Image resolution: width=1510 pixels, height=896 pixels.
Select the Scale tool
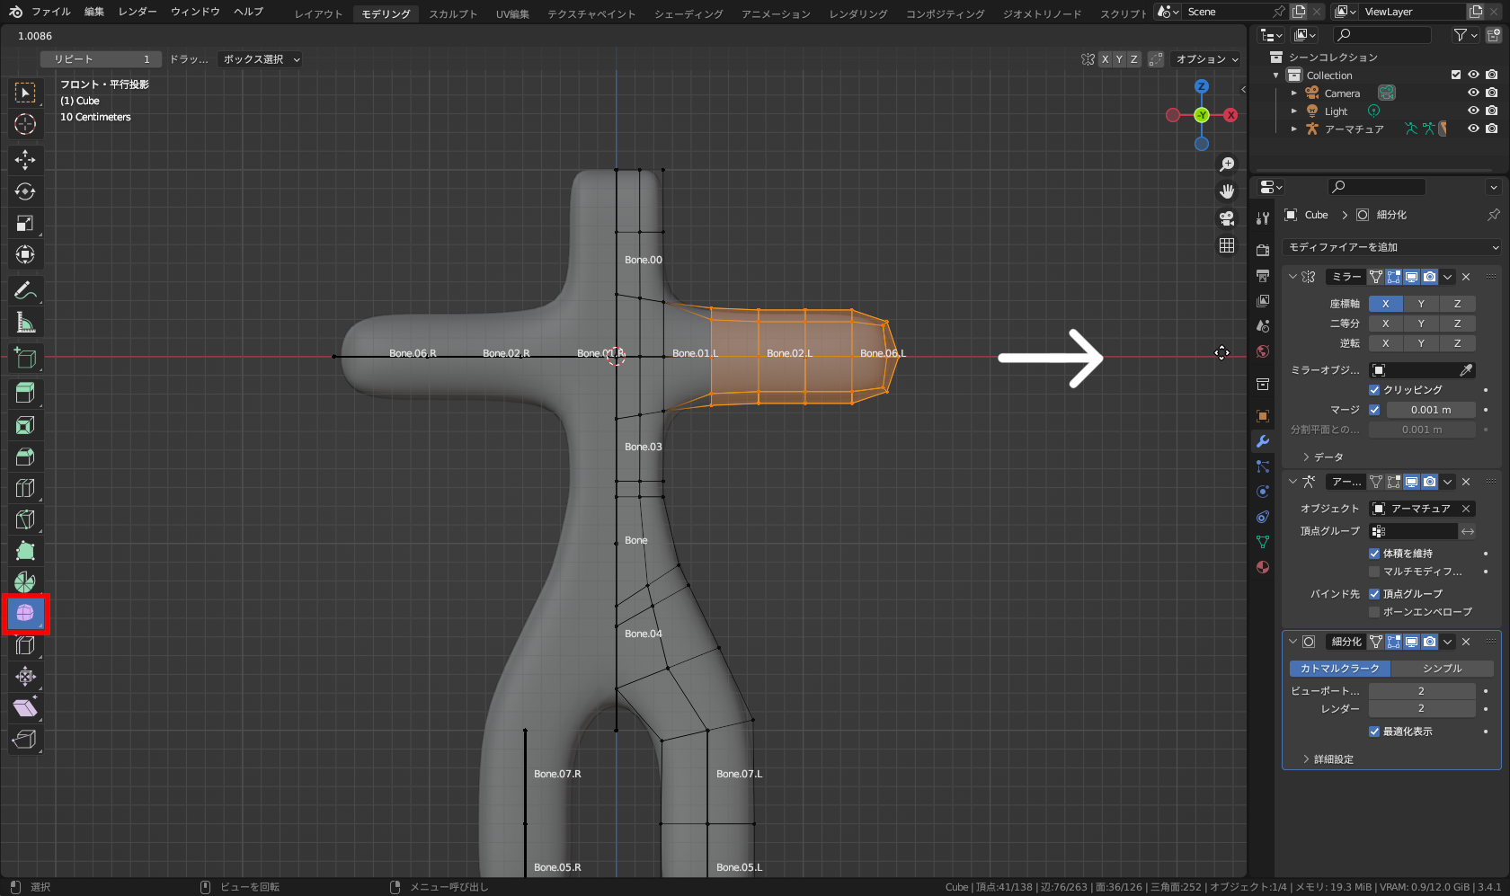tap(25, 223)
